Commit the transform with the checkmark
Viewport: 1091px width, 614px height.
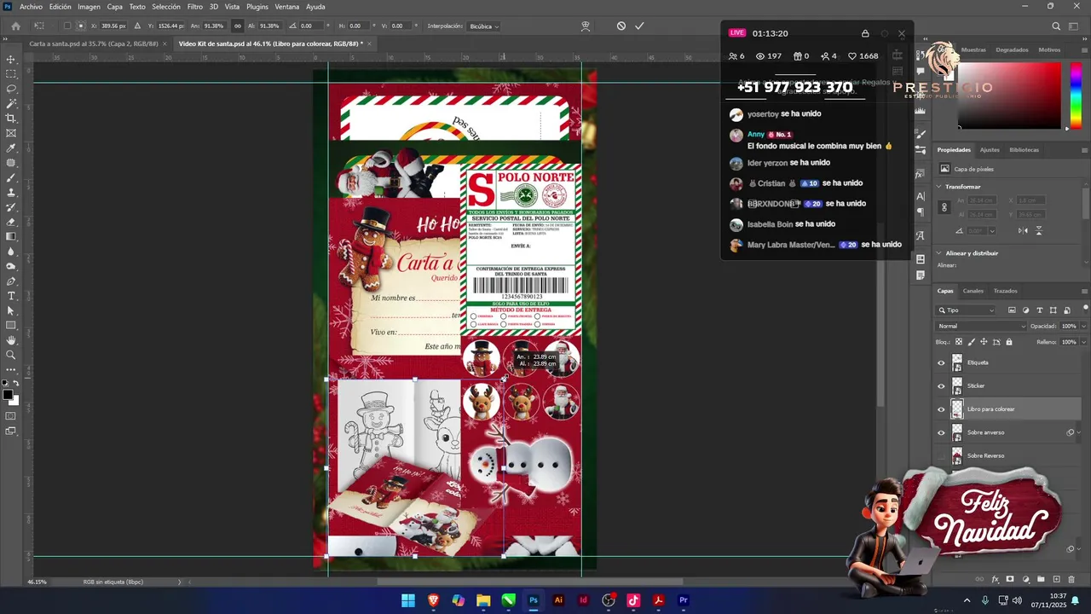[x=639, y=26]
